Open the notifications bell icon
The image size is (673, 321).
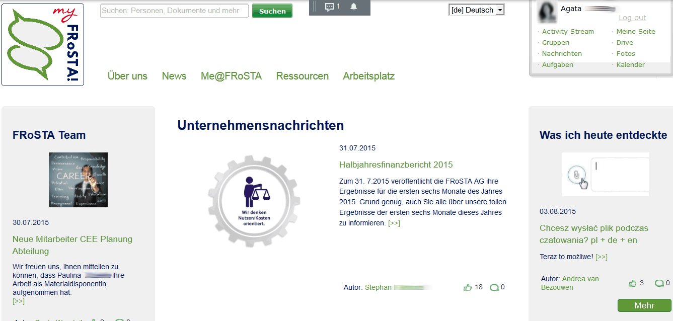click(x=354, y=7)
